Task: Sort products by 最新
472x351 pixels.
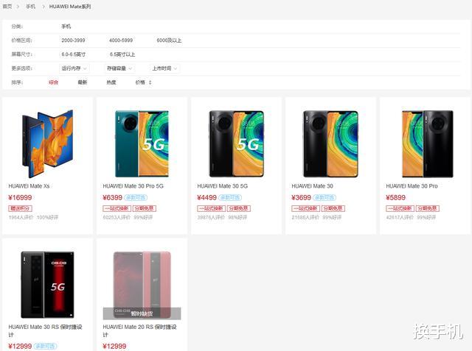Action: [82, 82]
